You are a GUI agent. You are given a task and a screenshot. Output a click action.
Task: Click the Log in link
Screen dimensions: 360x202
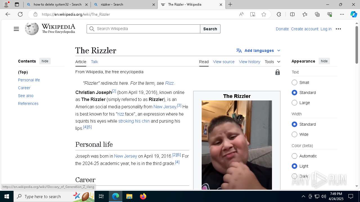[326, 29]
